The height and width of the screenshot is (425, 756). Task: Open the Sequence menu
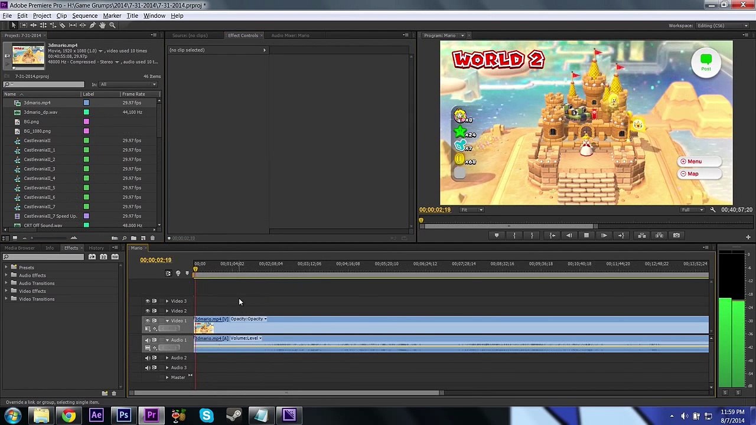click(x=84, y=16)
